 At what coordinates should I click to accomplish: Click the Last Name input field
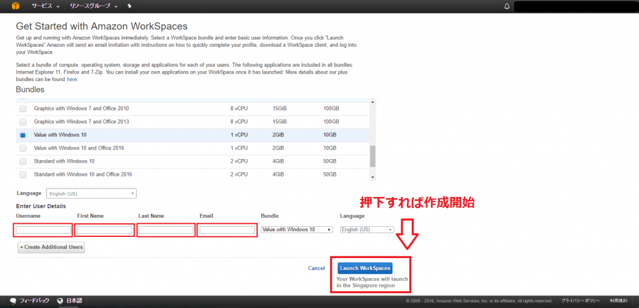tap(165, 230)
